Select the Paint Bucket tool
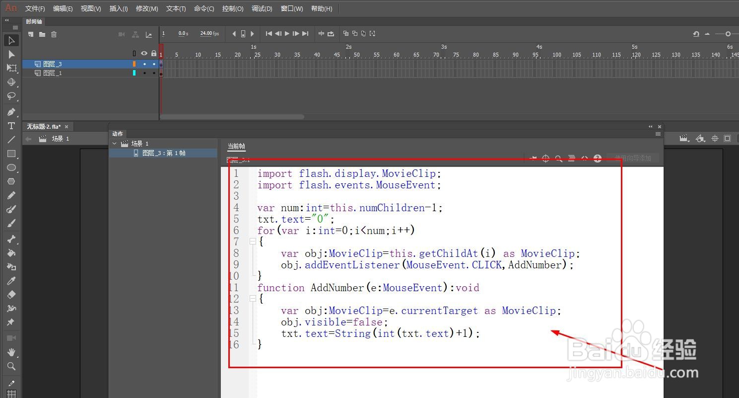Viewport: 739px width, 398px height. tap(11, 253)
